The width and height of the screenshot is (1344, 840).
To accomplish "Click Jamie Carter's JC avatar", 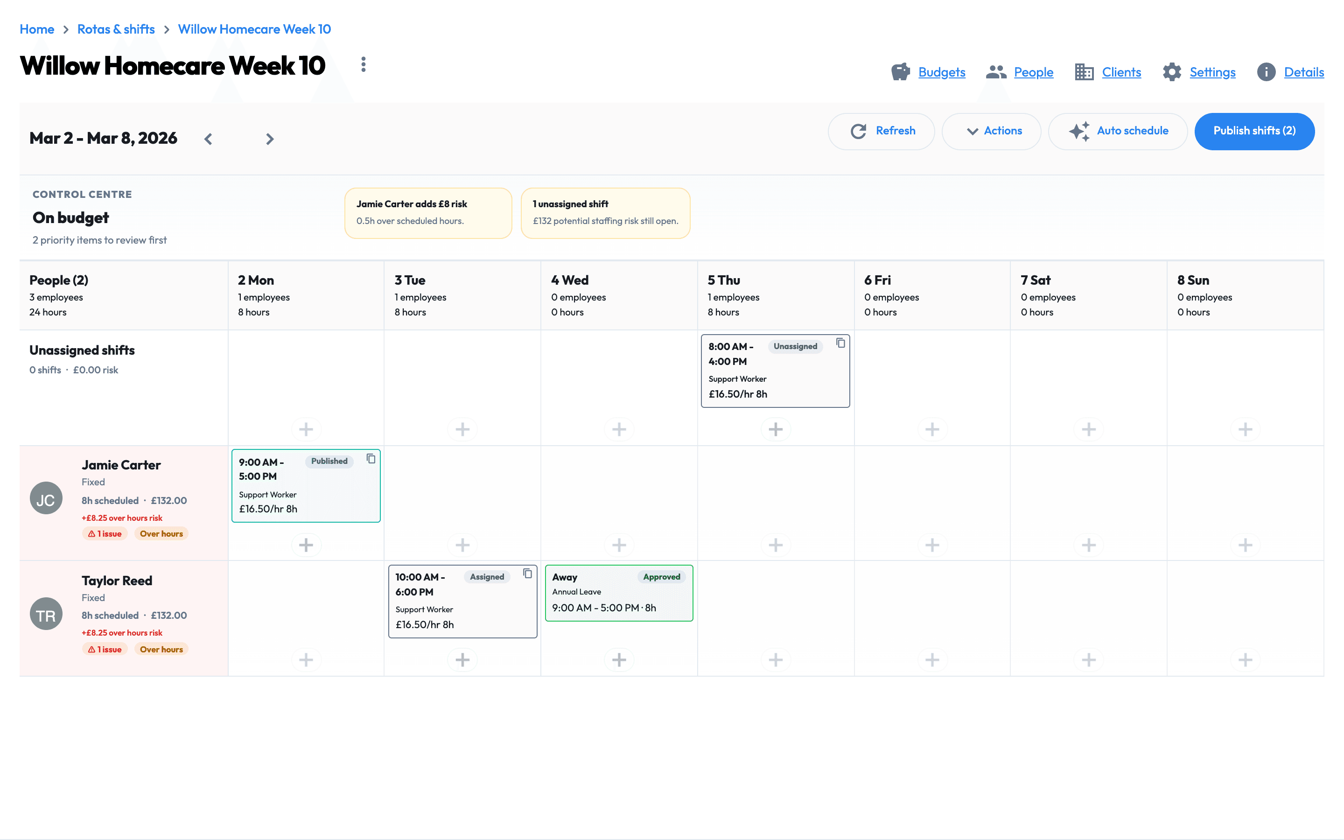I will coord(46,498).
